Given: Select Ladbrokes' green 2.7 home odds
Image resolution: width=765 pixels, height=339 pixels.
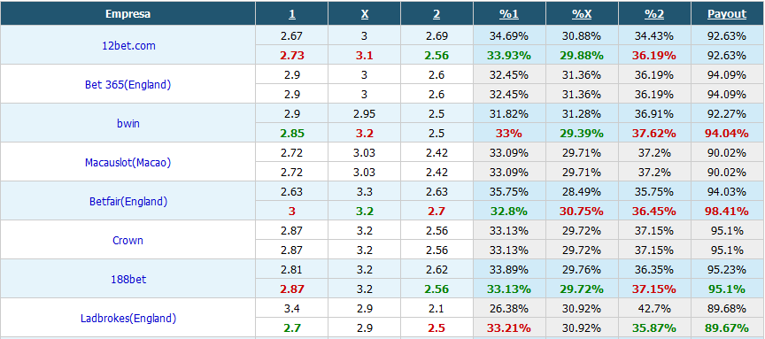Looking at the screenshot, I should tap(292, 328).
